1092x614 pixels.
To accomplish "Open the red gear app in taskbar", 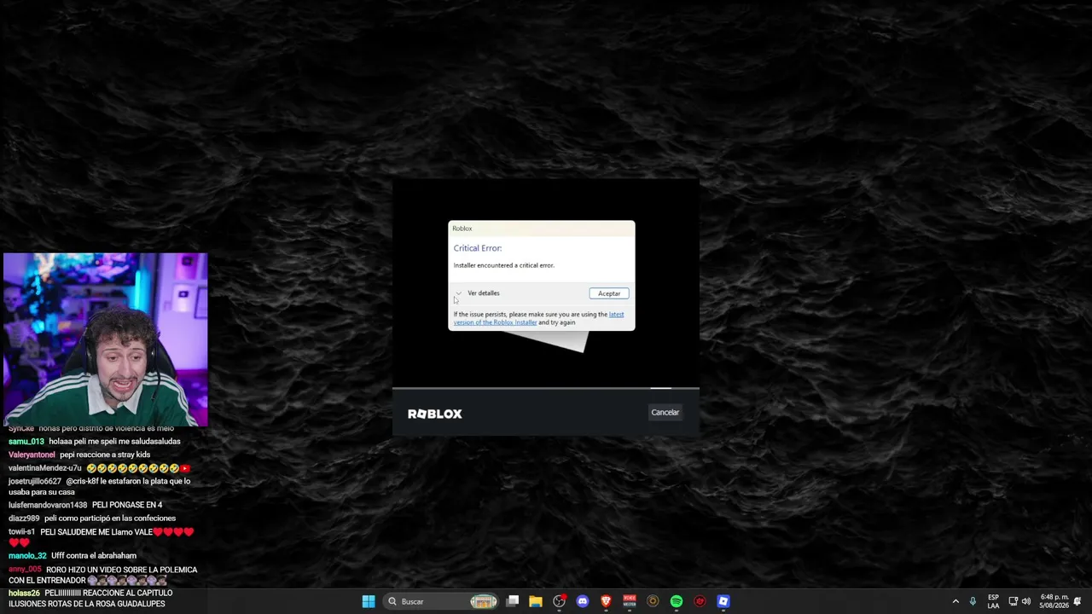I will click(x=700, y=601).
